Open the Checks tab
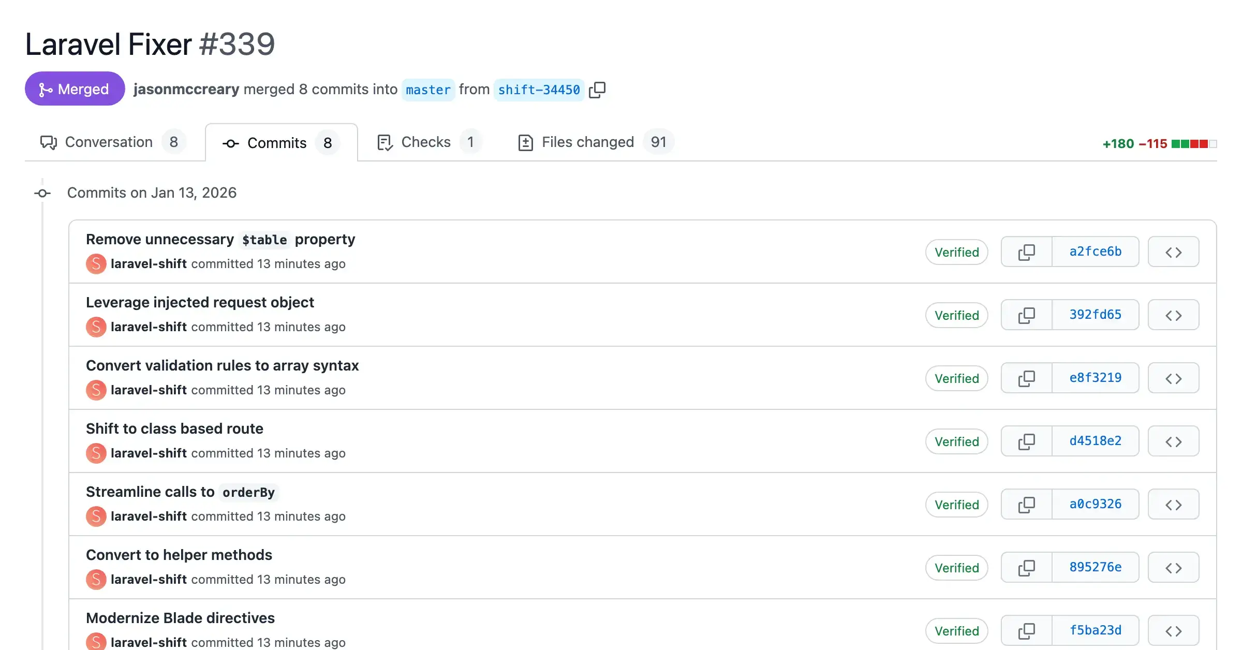Screen dimensions: 1242x650 click(425, 142)
